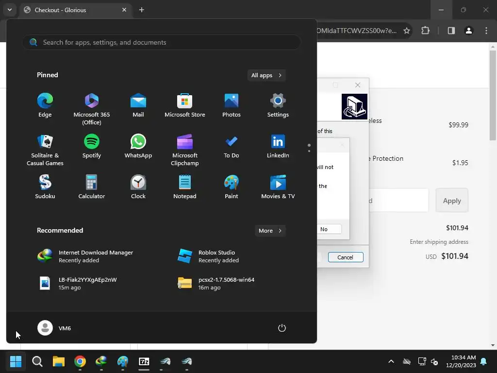Screen dimensions: 497x373
Task: Open the Calculator app
Action: click(92, 187)
